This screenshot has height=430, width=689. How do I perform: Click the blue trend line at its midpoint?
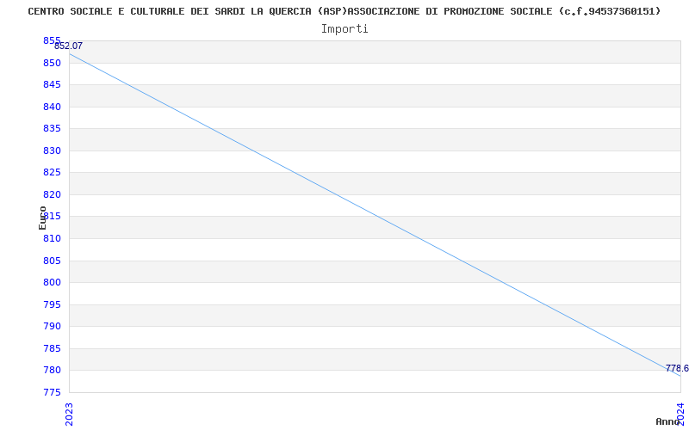[375, 215]
